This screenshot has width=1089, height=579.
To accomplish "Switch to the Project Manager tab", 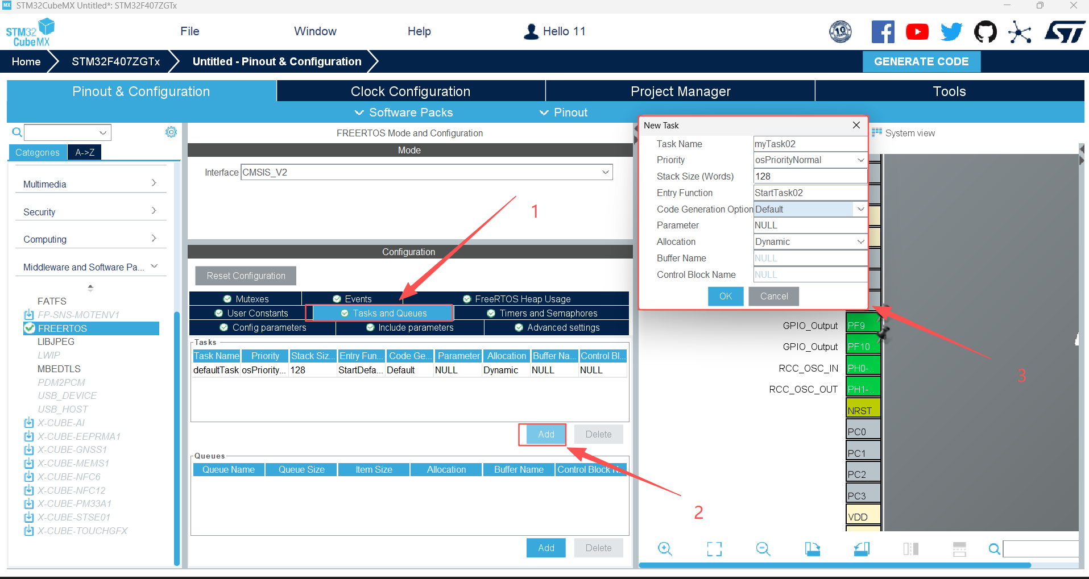I will point(680,91).
